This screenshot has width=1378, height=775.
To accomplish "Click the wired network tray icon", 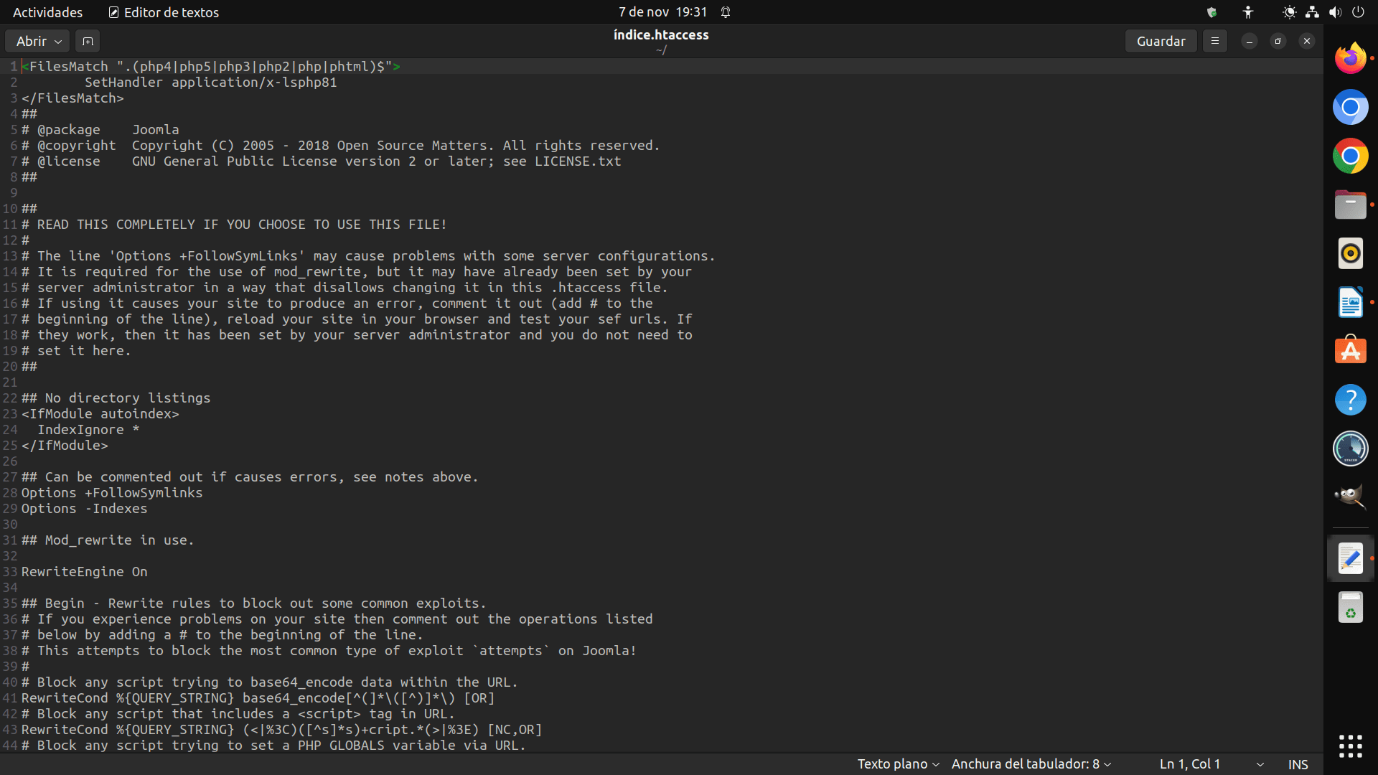I will tap(1312, 12).
